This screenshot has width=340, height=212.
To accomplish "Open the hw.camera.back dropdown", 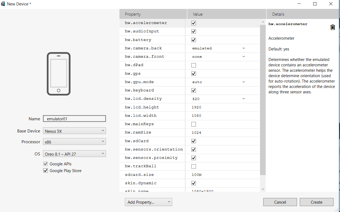I will tap(244, 48).
